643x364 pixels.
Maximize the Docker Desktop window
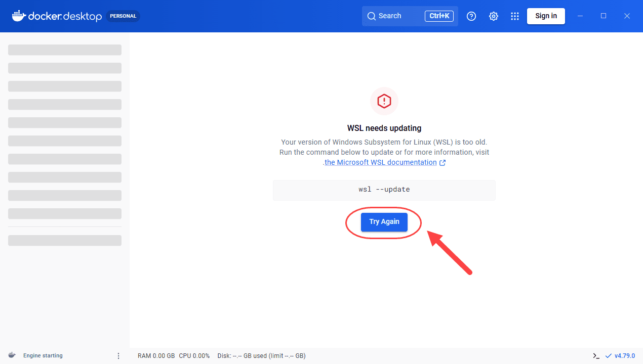coord(604,16)
